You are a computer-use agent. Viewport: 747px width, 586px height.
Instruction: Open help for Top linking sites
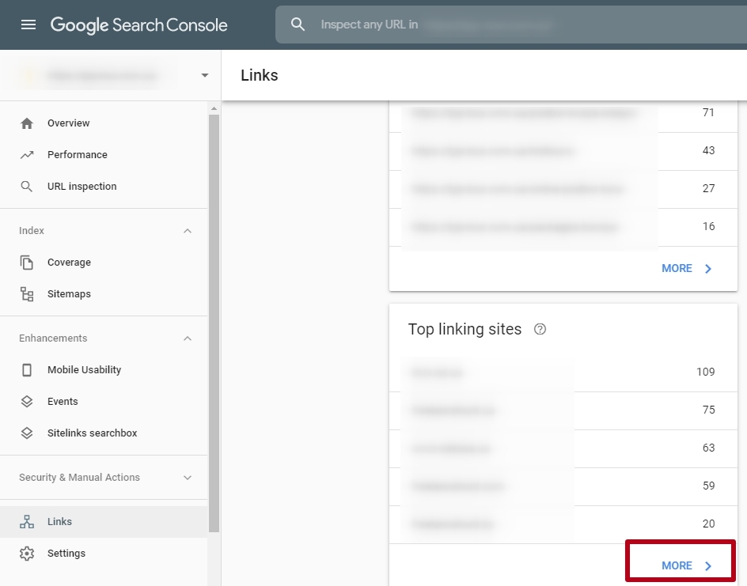point(540,329)
